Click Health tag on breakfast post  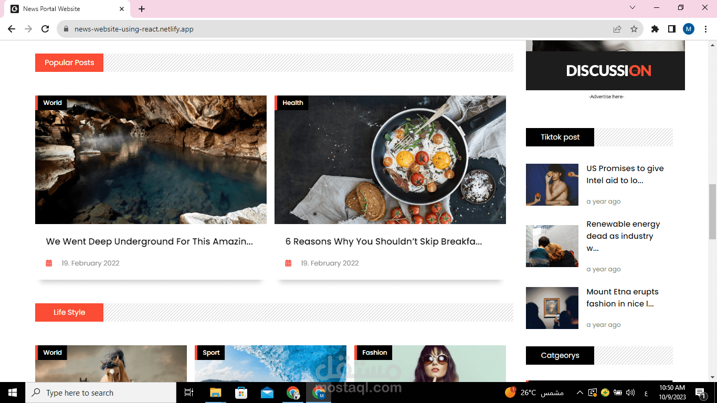292,103
